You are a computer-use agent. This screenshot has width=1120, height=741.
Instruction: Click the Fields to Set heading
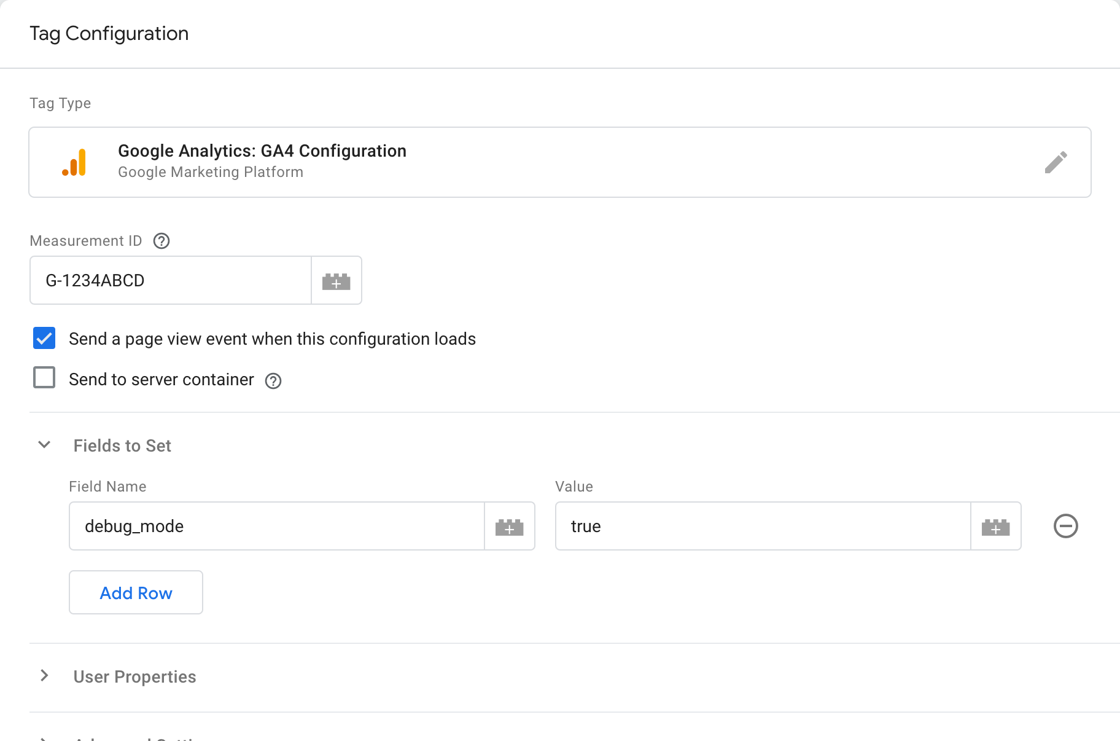(x=122, y=445)
